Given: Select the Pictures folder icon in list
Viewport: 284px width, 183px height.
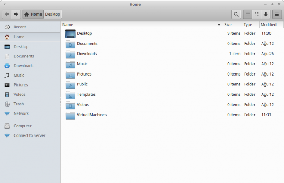Looking at the screenshot, I should (x=70, y=74).
